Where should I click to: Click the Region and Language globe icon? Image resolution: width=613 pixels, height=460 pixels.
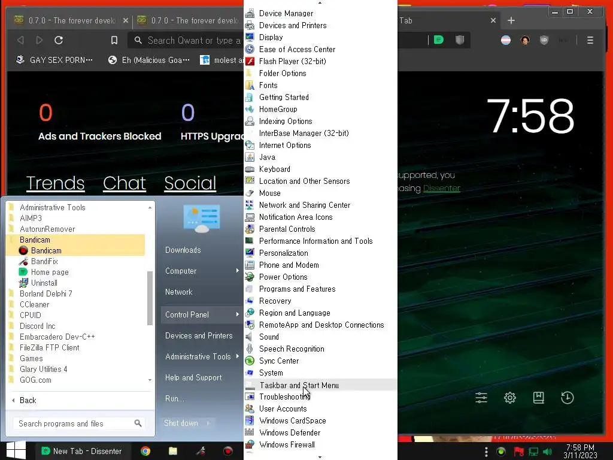click(x=250, y=313)
